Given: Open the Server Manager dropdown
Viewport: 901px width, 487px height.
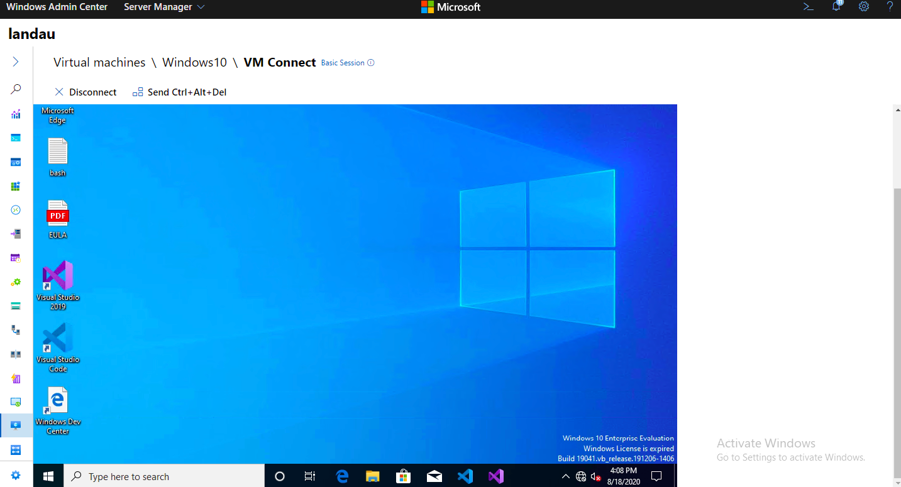Looking at the screenshot, I should click(164, 7).
